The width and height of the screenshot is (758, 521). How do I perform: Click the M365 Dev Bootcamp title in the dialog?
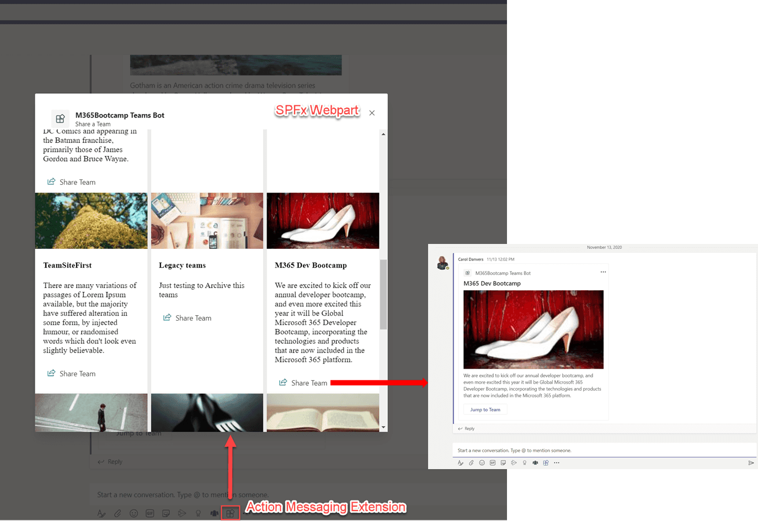tap(311, 265)
